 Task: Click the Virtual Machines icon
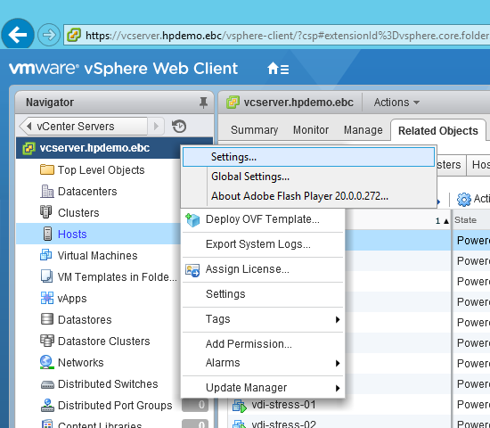click(x=46, y=255)
